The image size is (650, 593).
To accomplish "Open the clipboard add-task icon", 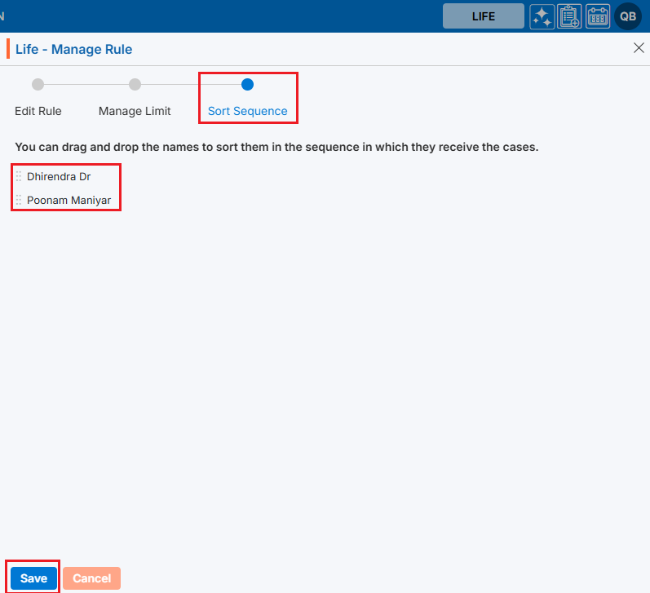I will click(x=569, y=16).
